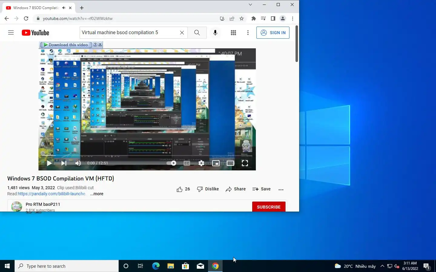Go back to the previous page
The width and height of the screenshot is (436, 272).
tap(7, 18)
